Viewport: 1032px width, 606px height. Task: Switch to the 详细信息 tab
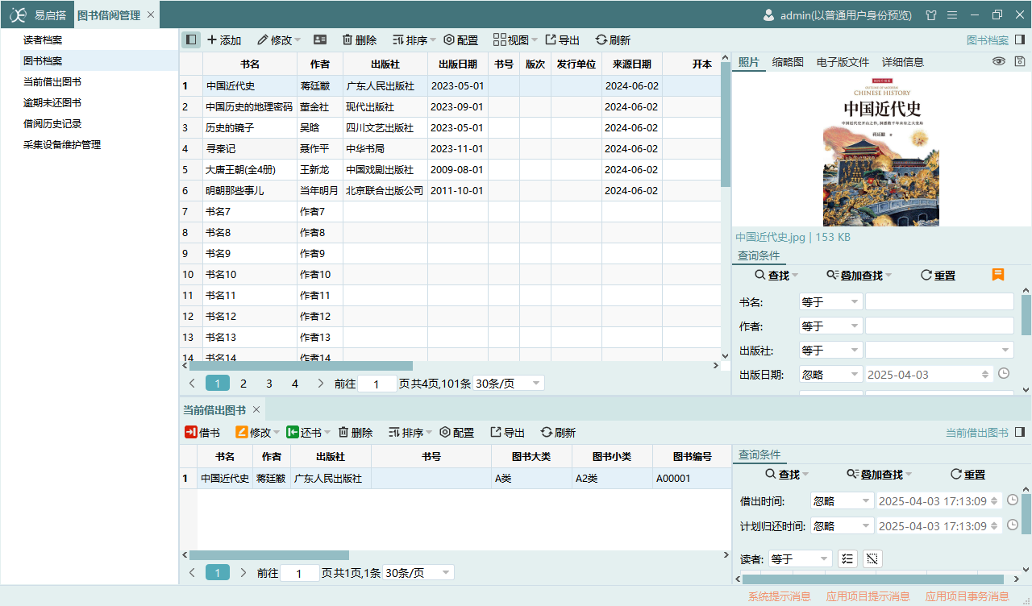pos(903,61)
